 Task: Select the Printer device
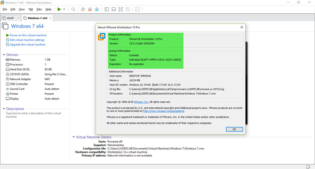(36, 94)
